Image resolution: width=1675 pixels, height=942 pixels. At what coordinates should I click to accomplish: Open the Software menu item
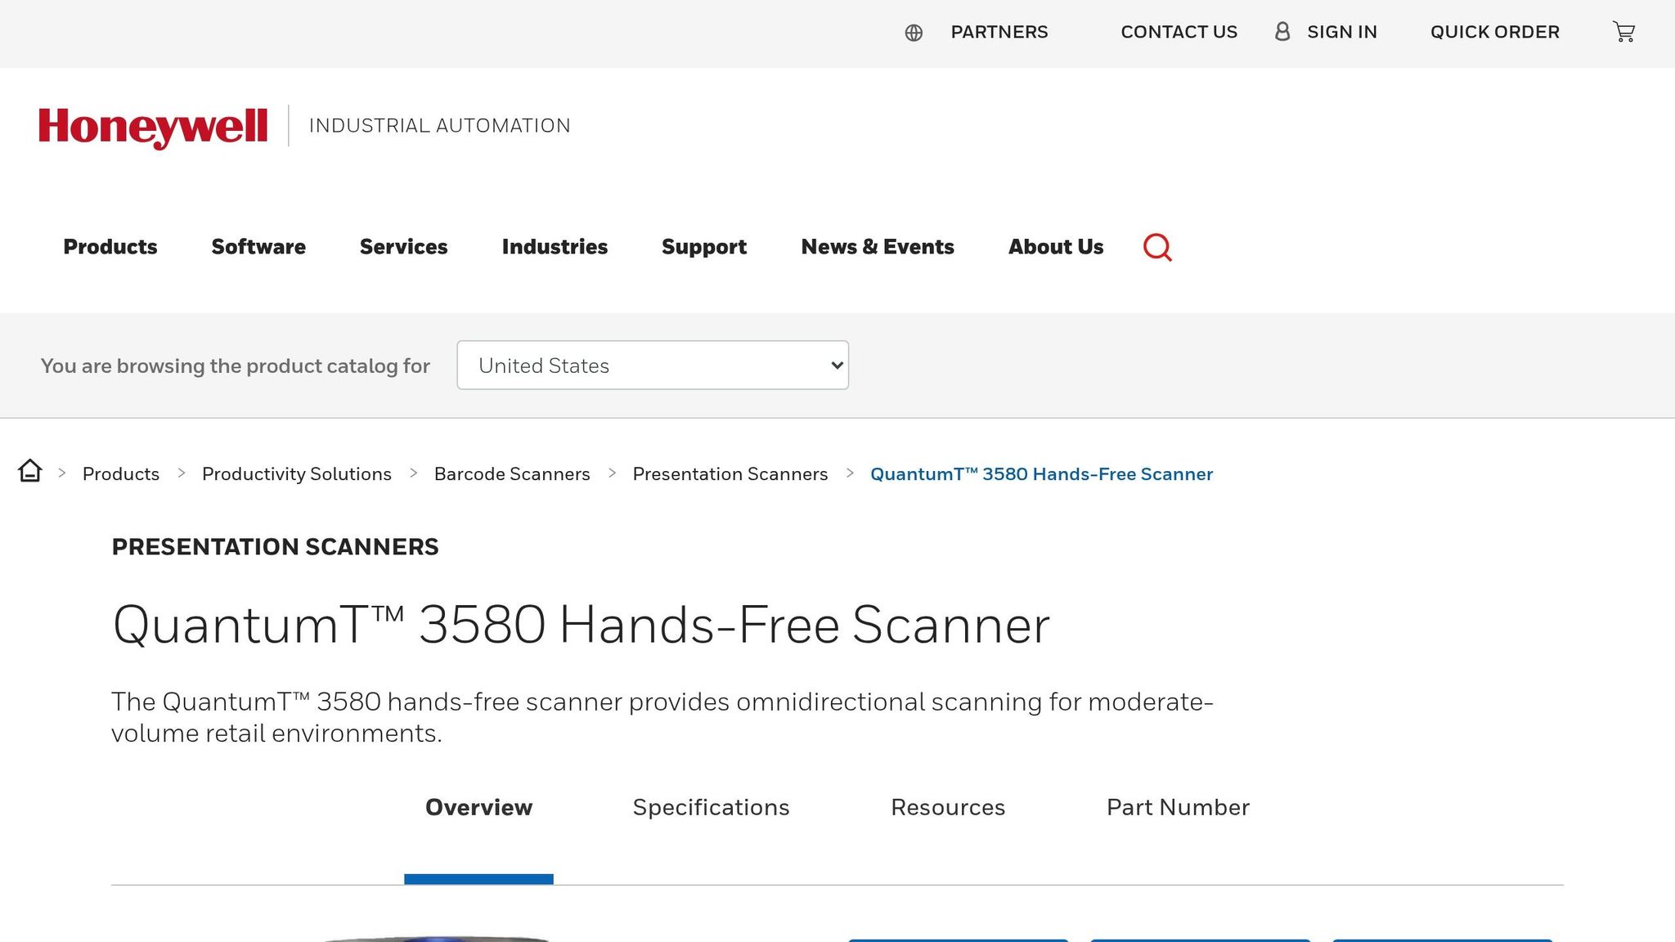tap(258, 247)
